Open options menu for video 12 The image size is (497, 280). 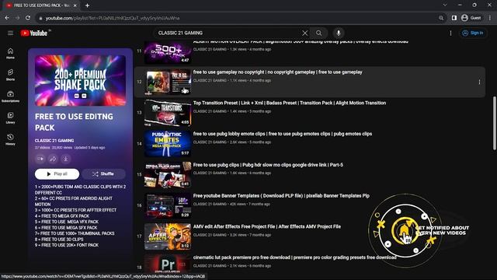coord(479,82)
